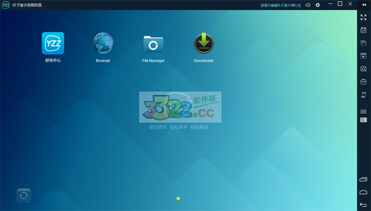Image resolution: width=371 pixels, height=211 pixels.
Task: Enter fullscreen using the sidebar expand icon
Action: tap(363, 17)
